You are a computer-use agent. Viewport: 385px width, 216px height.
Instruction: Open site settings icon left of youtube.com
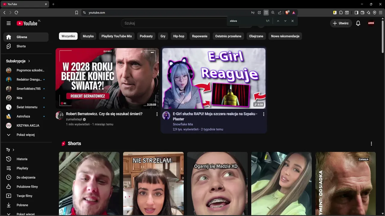pos(84,13)
